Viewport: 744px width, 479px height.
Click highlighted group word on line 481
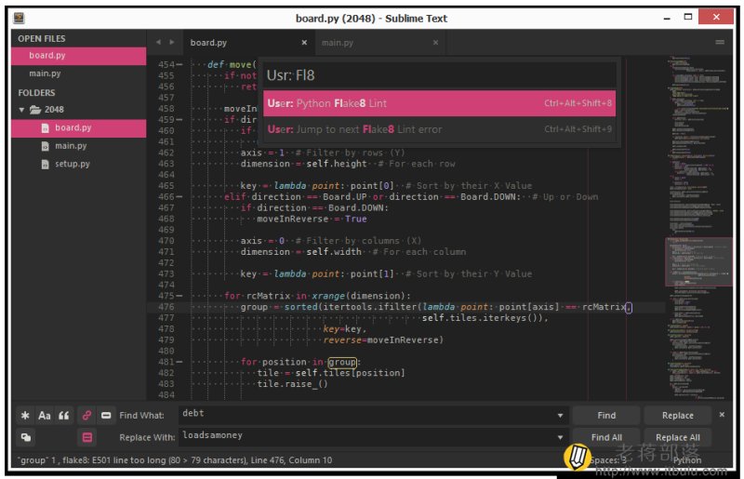pyautogui.click(x=342, y=362)
